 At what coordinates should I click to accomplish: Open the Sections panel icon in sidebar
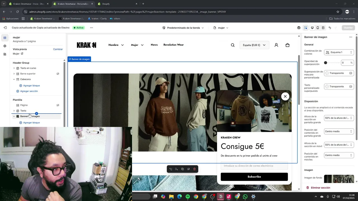coord(5,38)
